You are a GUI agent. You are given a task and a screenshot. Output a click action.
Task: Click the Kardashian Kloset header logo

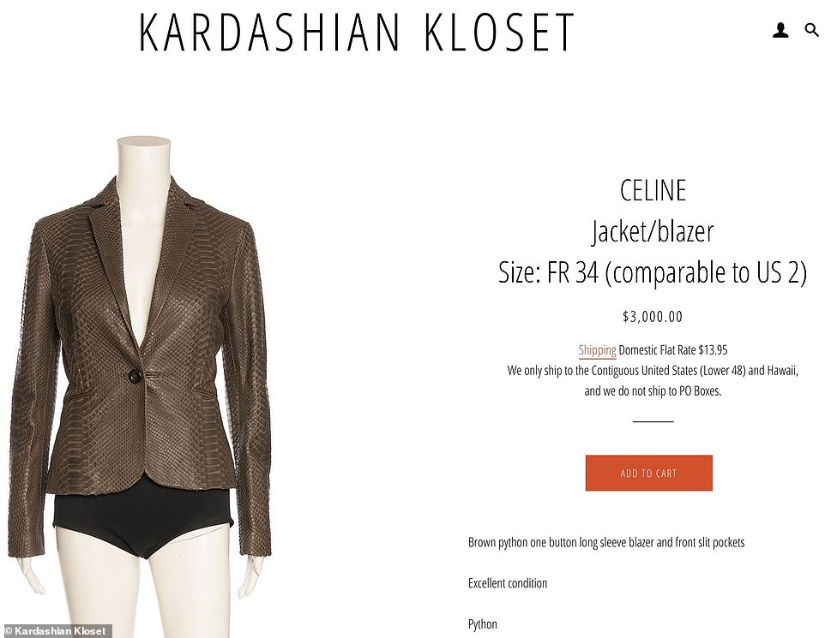coord(357,32)
